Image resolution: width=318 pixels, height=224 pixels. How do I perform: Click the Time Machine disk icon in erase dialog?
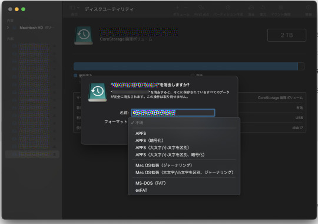[x=98, y=93]
